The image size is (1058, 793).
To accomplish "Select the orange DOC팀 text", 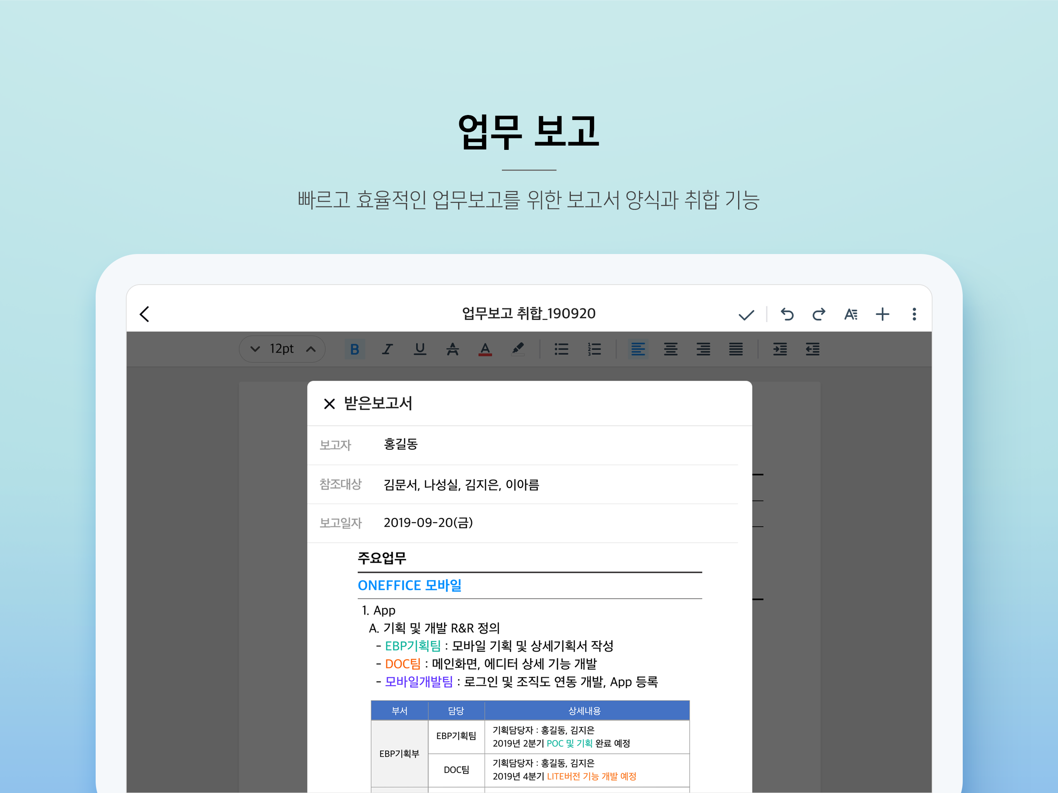I will point(403,664).
